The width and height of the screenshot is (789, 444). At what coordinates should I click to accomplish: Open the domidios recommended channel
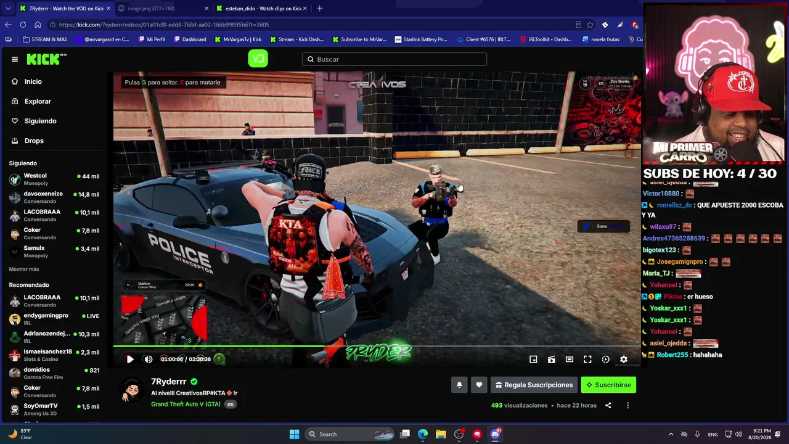[54, 374]
